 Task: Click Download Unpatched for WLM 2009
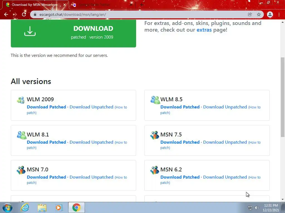91,107
